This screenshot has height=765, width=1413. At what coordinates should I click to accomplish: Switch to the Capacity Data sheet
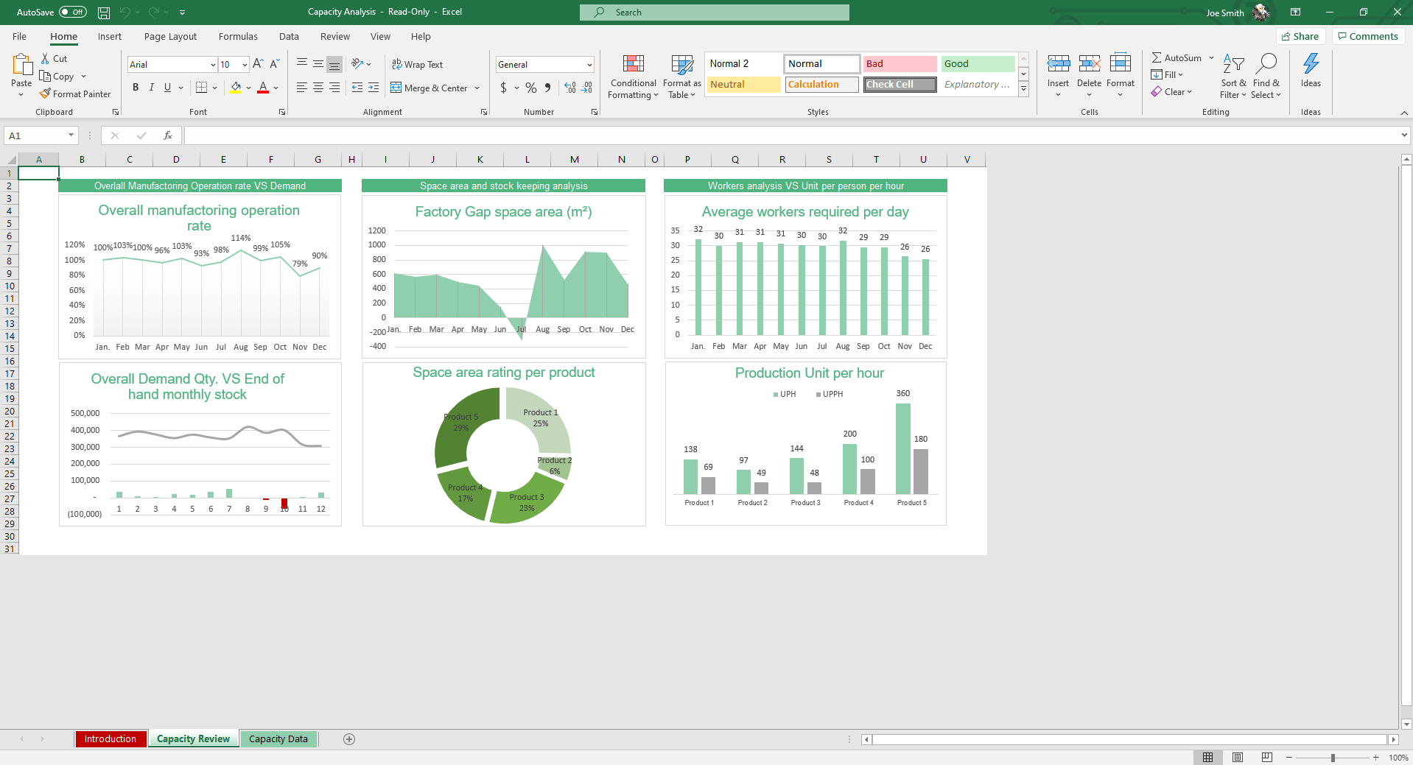278,739
